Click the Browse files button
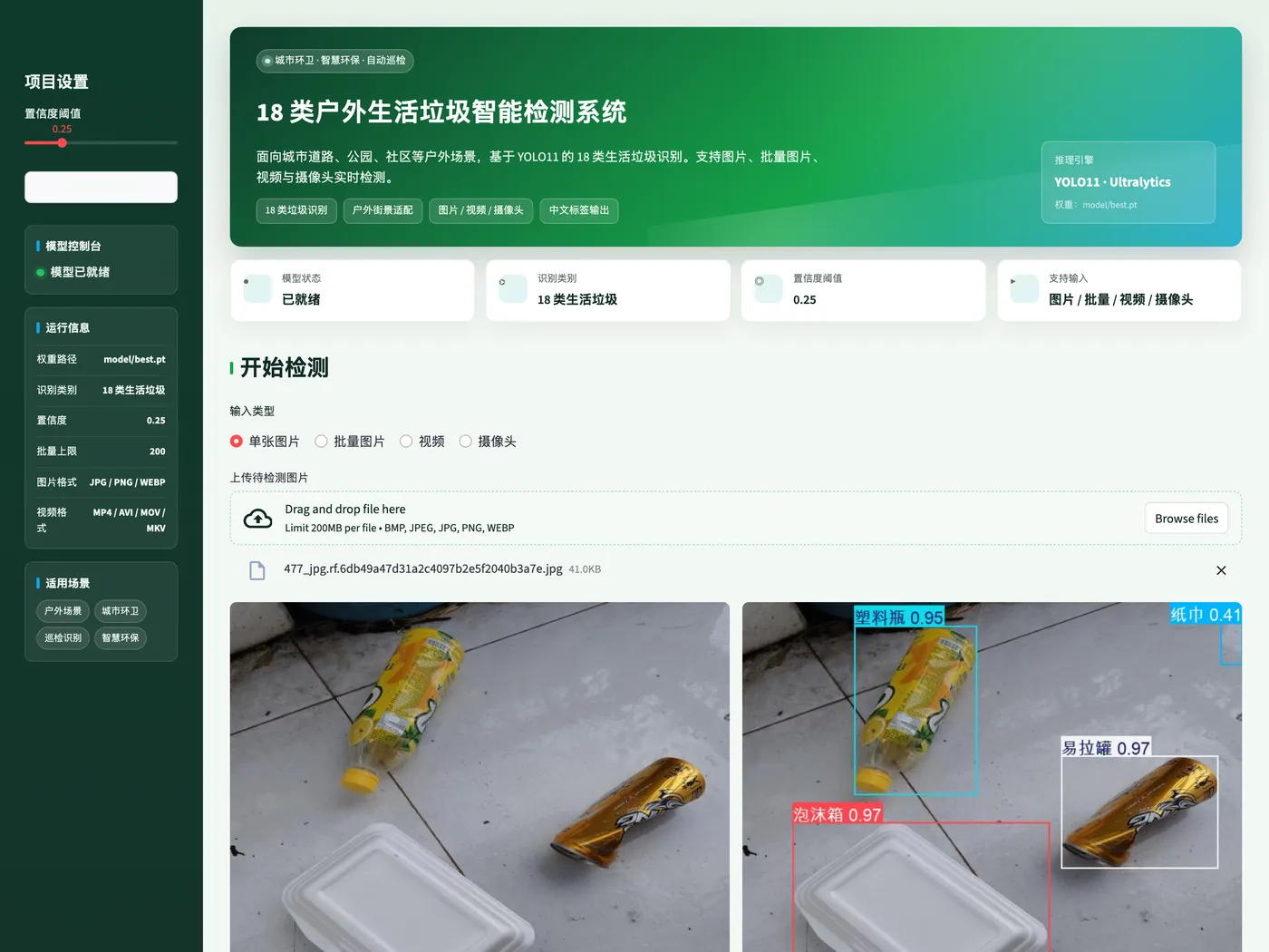The height and width of the screenshot is (952, 1269). tap(1187, 519)
